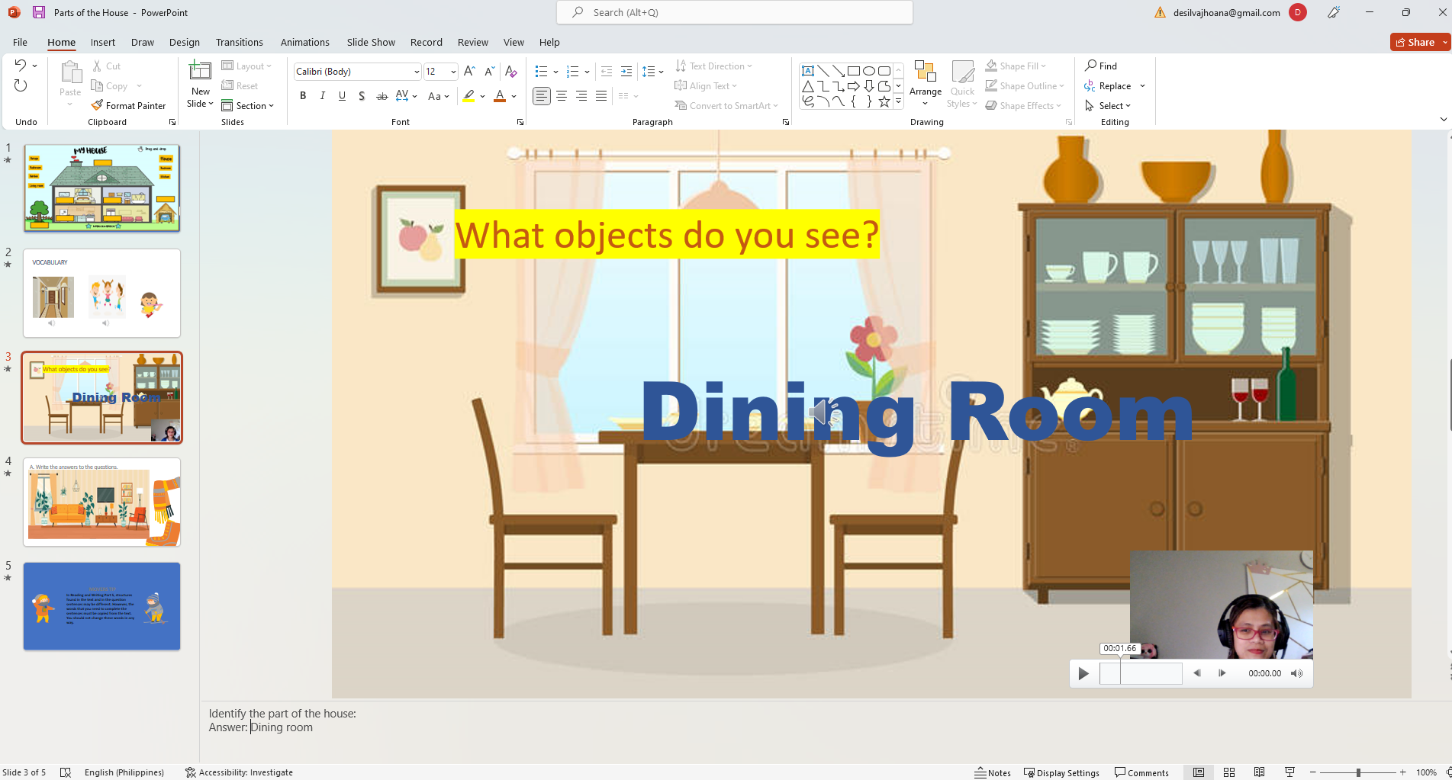Screen dimensions: 1452x780
Task: Step video back with the rewind icon
Action: pos(1197,673)
